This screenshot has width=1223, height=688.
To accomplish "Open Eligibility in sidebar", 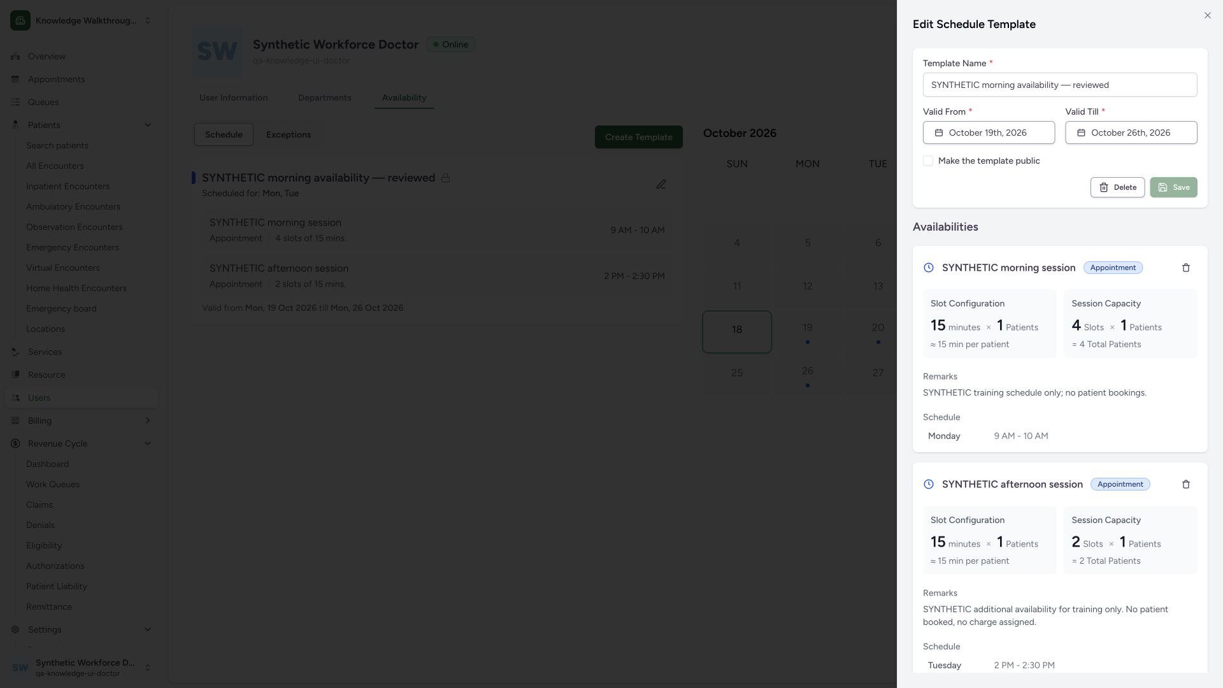I will pyautogui.click(x=44, y=545).
